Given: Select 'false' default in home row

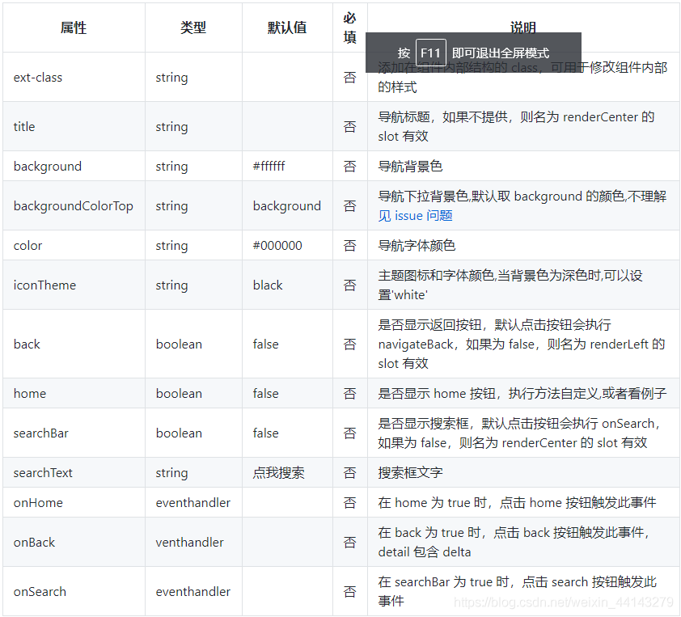Looking at the screenshot, I should pos(266,393).
